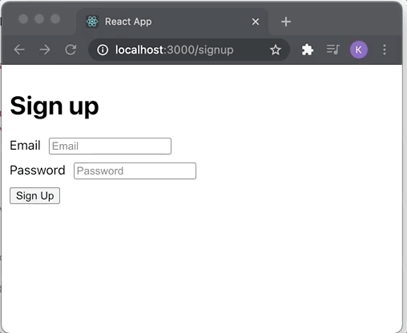The width and height of the screenshot is (407, 333).
Task: Open the media control playlist icon
Action: coord(332,50)
